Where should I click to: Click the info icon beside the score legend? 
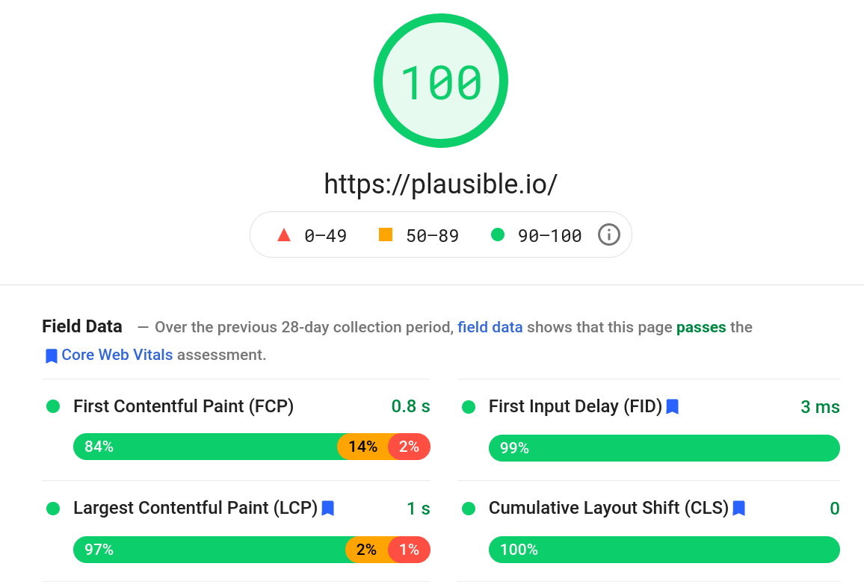[x=608, y=235]
